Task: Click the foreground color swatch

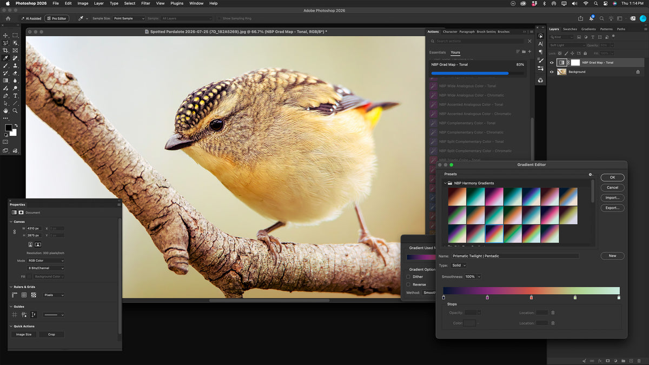Action: tap(9, 129)
